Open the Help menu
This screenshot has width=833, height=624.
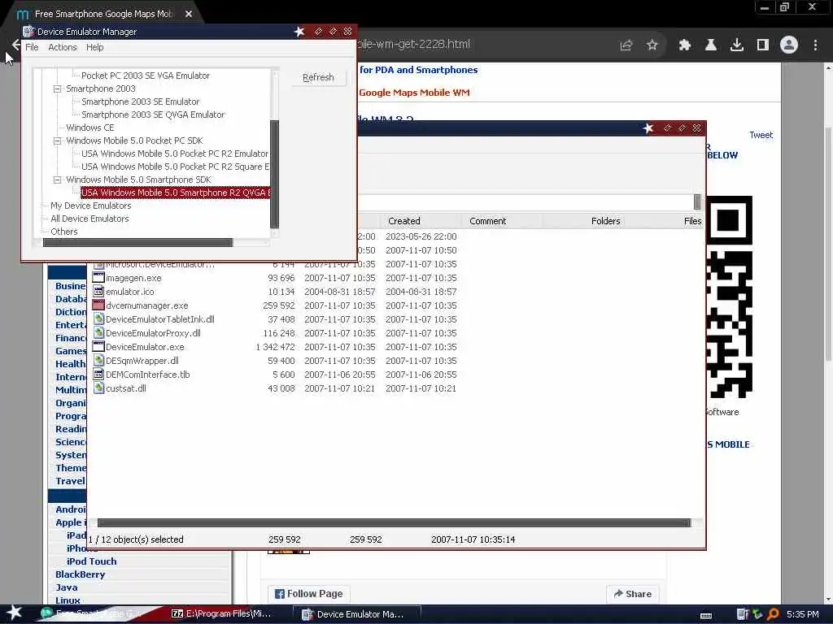pyautogui.click(x=94, y=47)
